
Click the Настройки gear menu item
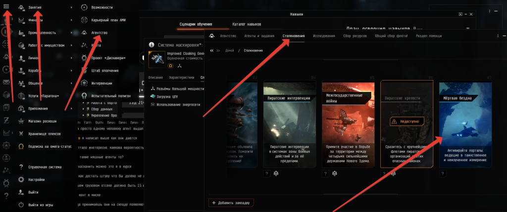tap(37, 179)
